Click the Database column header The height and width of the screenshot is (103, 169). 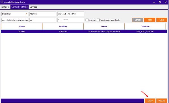pos(145,26)
